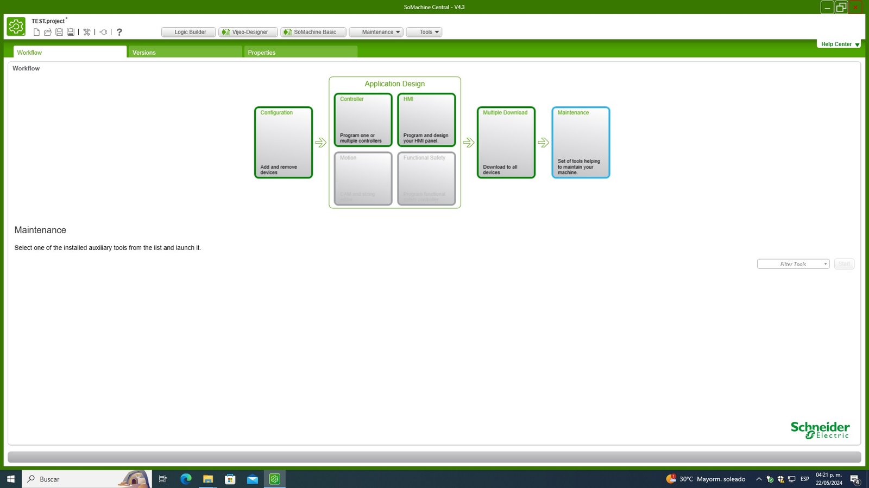Open the wrench and screwdriver settings icon
This screenshot has width=869, height=488.
point(87,32)
